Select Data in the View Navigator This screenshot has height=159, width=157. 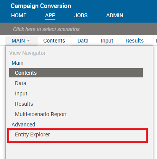pos(21,83)
